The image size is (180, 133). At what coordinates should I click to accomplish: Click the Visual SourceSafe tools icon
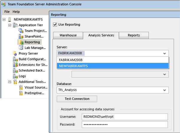[x=21, y=87]
